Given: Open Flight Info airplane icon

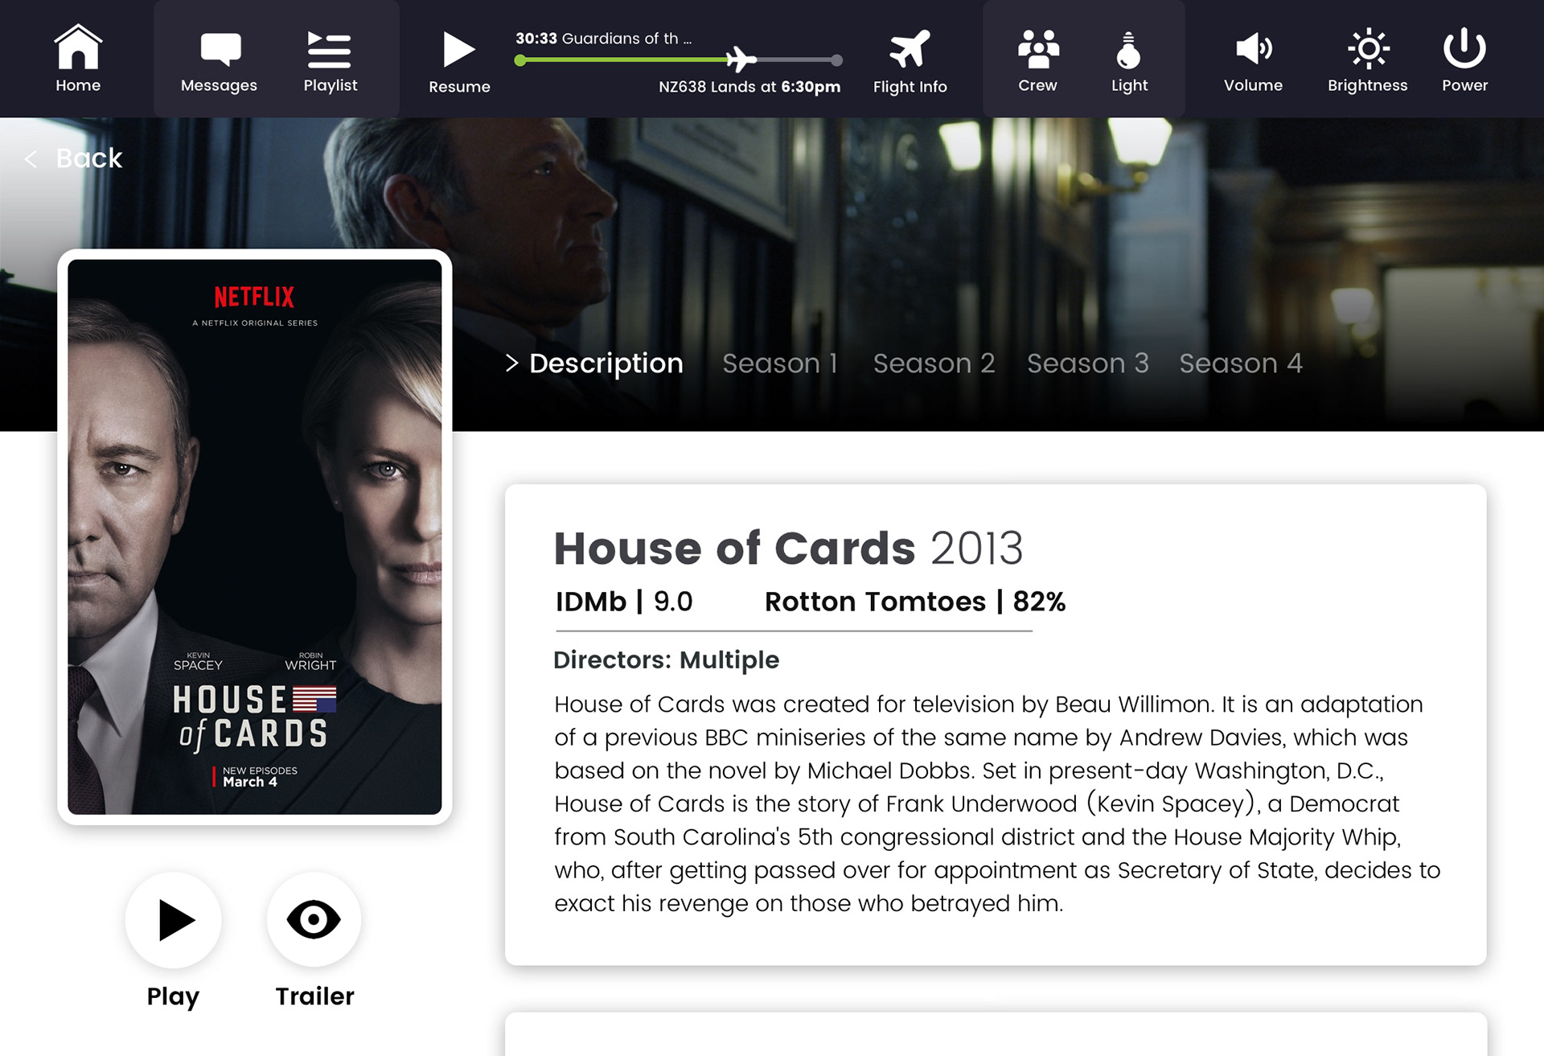Looking at the screenshot, I should tap(910, 49).
